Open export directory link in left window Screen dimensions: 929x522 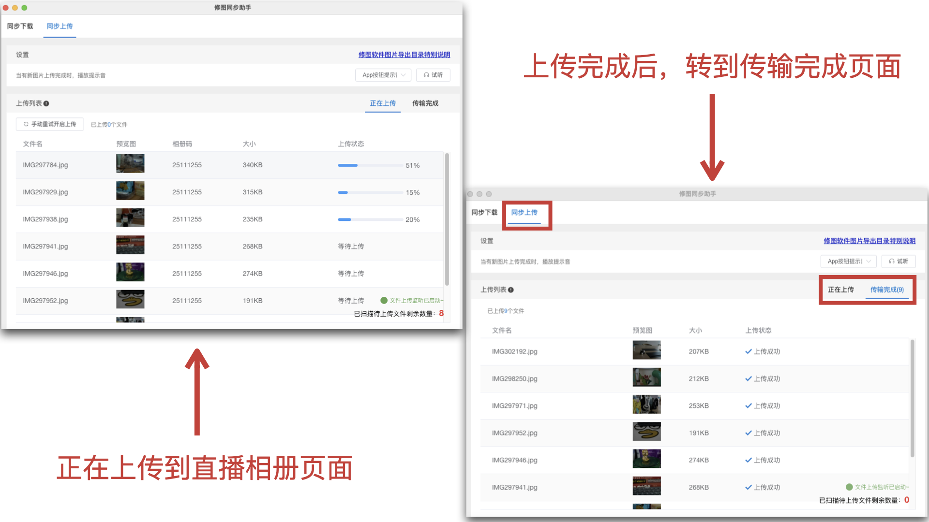404,55
